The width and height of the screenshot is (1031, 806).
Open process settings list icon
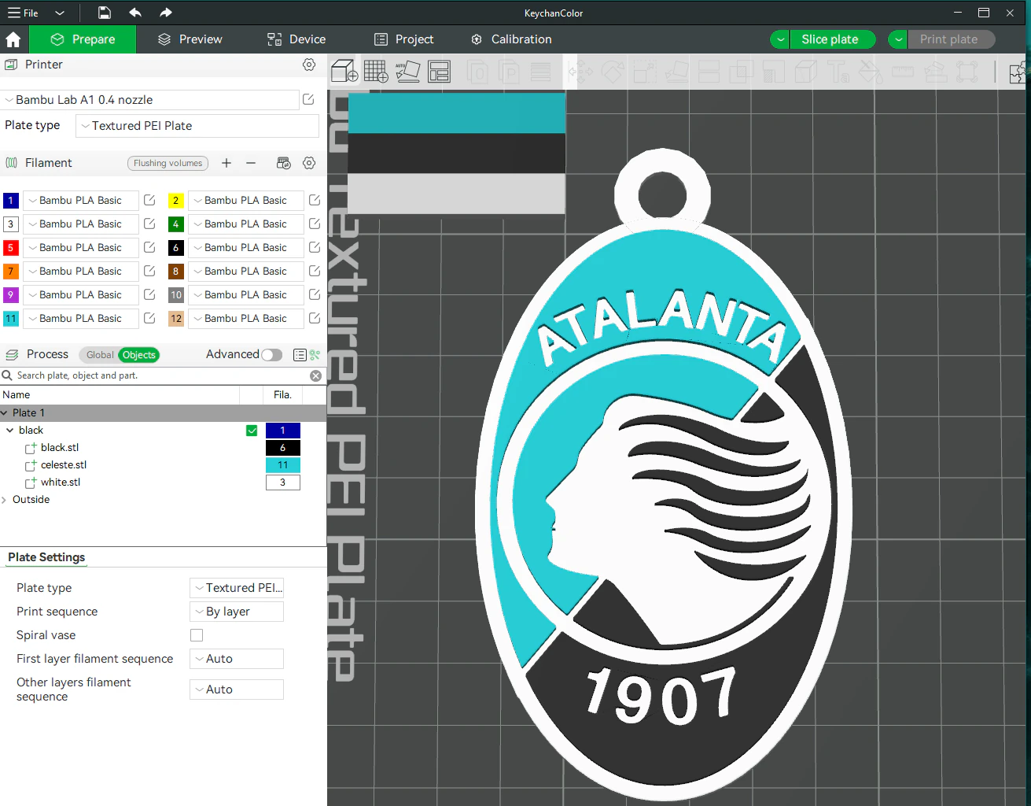point(300,355)
